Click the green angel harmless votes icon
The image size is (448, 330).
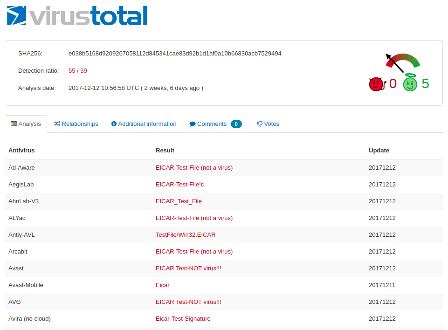(x=410, y=82)
